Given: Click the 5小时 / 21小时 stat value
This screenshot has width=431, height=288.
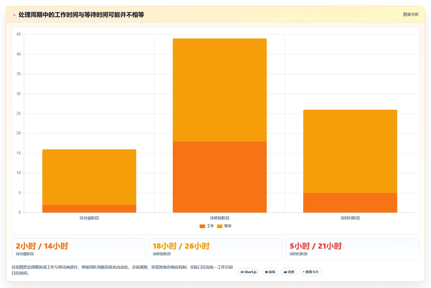Looking at the screenshot, I should [315, 246].
